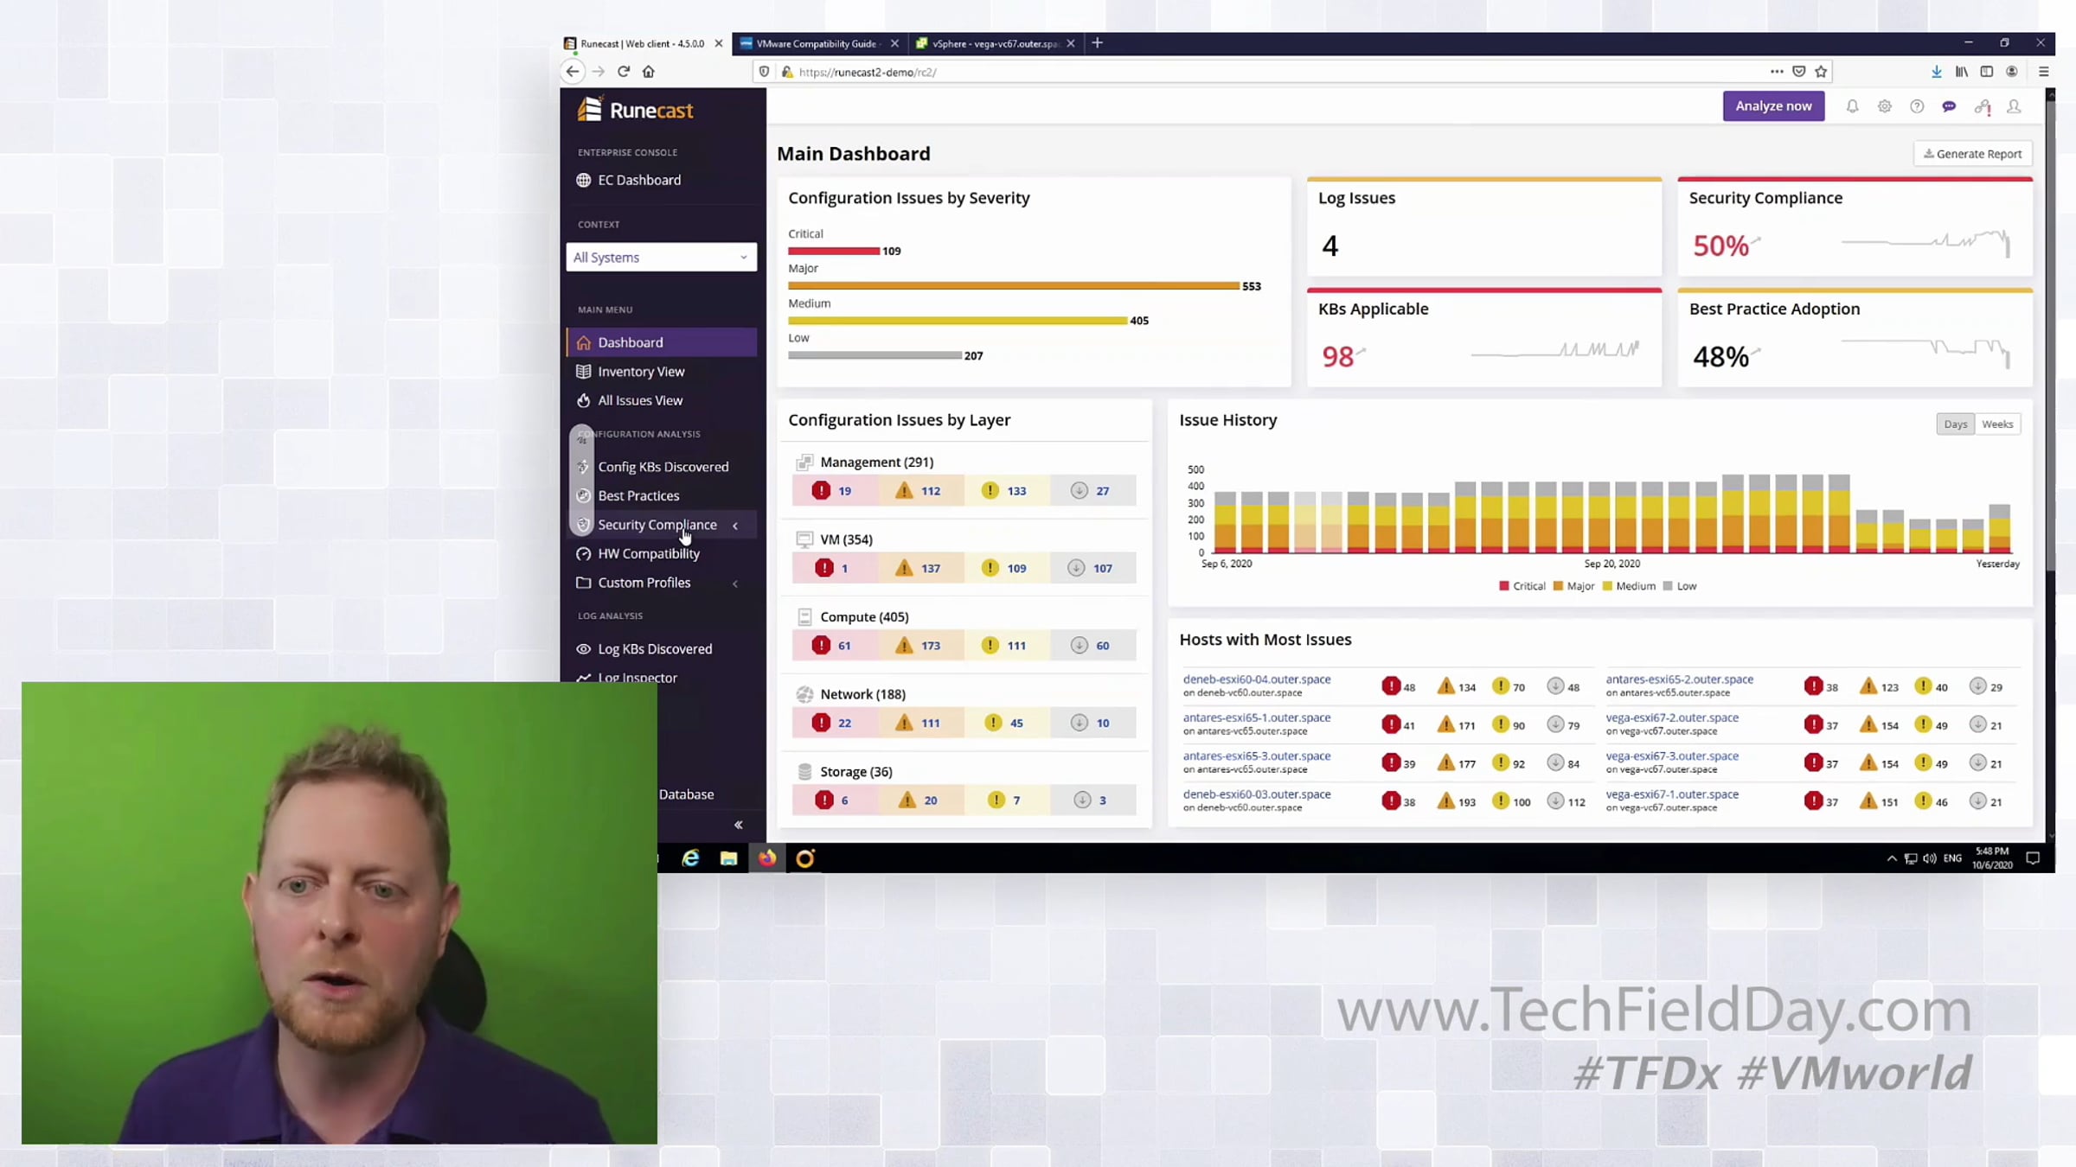This screenshot has height=1167, width=2076.
Task: Click the Medium color swatch in the legend
Action: pyautogui.click(x=1607, y=586)
